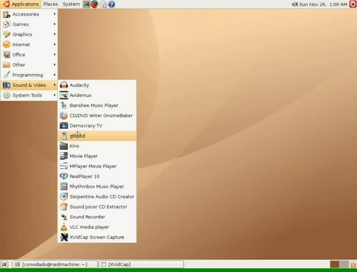The image size is (357, 272).
Task: Expand the Office submenu
Action: click(x=29, y=55)
